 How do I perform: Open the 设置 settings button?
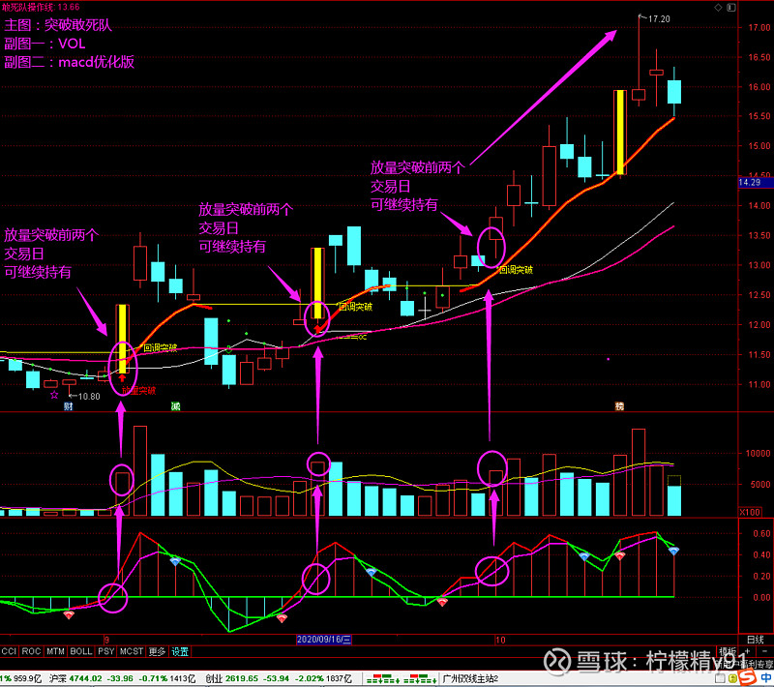(x=180, y=651)
